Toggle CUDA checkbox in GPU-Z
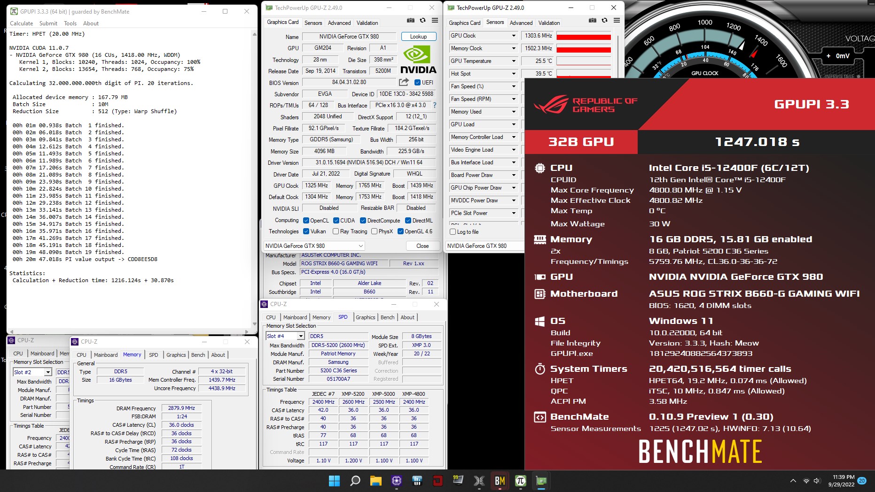This screenshot has width=875, height=492. (336, 221)
